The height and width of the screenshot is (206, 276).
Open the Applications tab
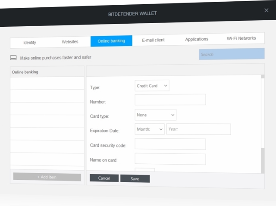coord(197,39)
